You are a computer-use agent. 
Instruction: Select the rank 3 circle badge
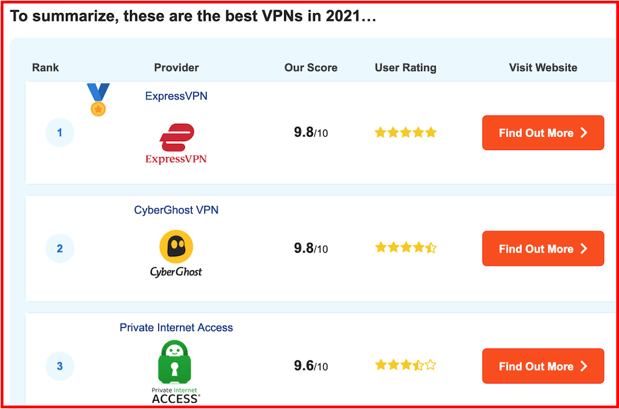[x=60, y=366]
